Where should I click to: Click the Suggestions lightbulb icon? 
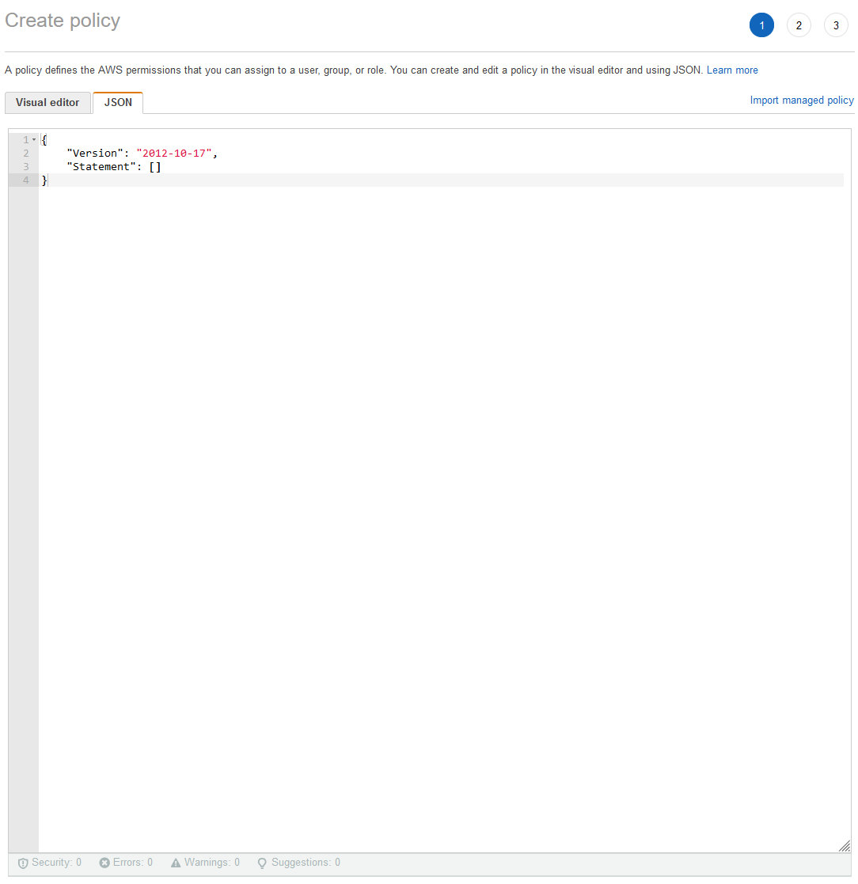point(262,863)
